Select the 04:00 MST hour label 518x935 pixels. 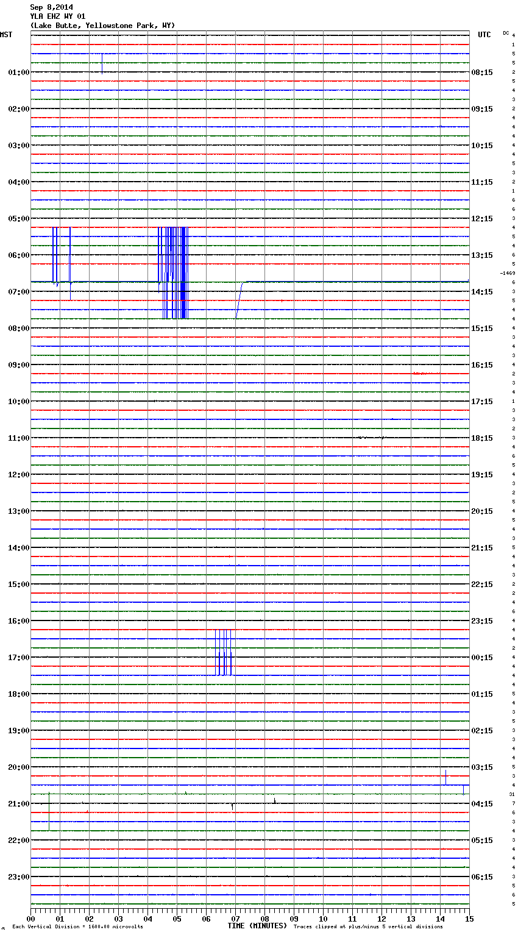[x=19, y=182]
